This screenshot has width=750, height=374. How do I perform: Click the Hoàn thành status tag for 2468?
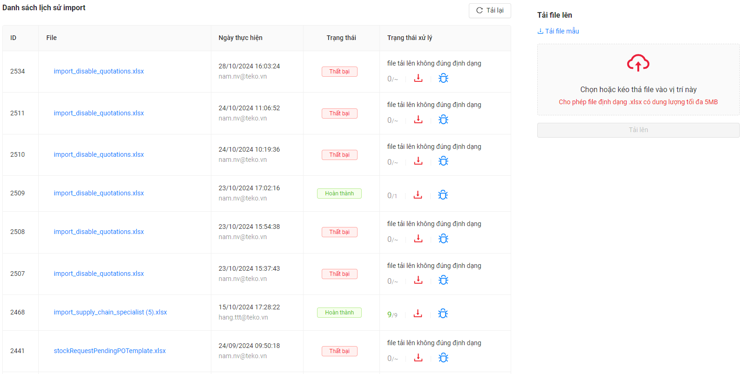pos(339,313)
